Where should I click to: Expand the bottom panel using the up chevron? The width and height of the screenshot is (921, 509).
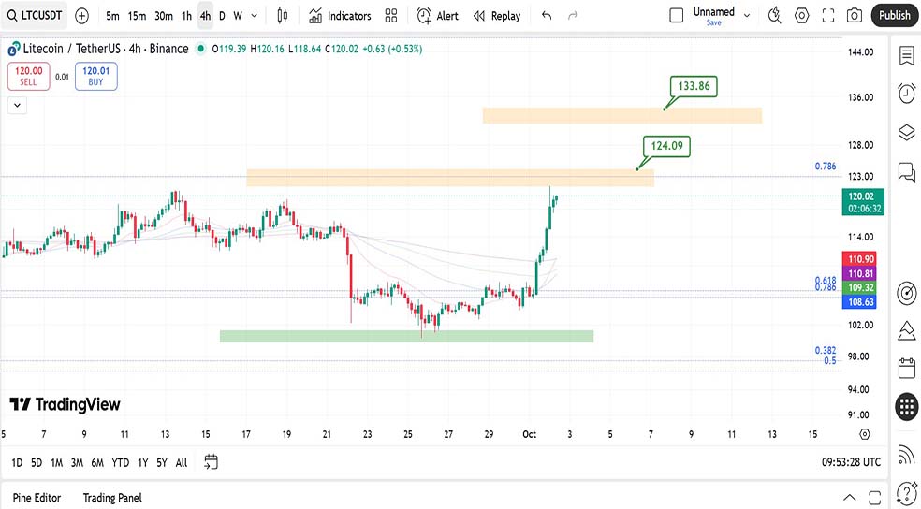tap(850, 497)
